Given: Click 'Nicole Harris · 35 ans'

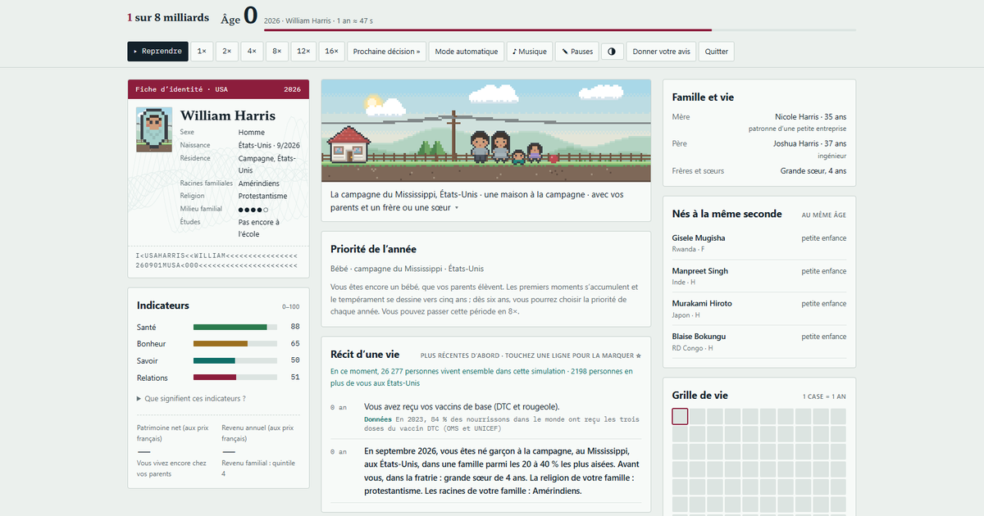Looking at the screenshot, I should (x=811, y=117).
